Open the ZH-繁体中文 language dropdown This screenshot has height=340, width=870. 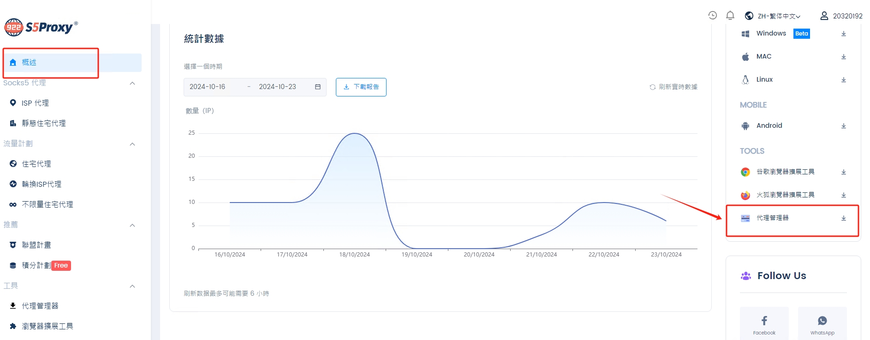tap(773, 16)
